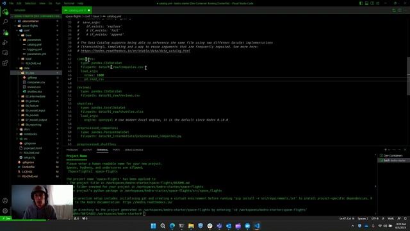The width and height of the screenshot is (410, 231).
Task: Open editor more actions ellipsis
Action: point(405,10)
